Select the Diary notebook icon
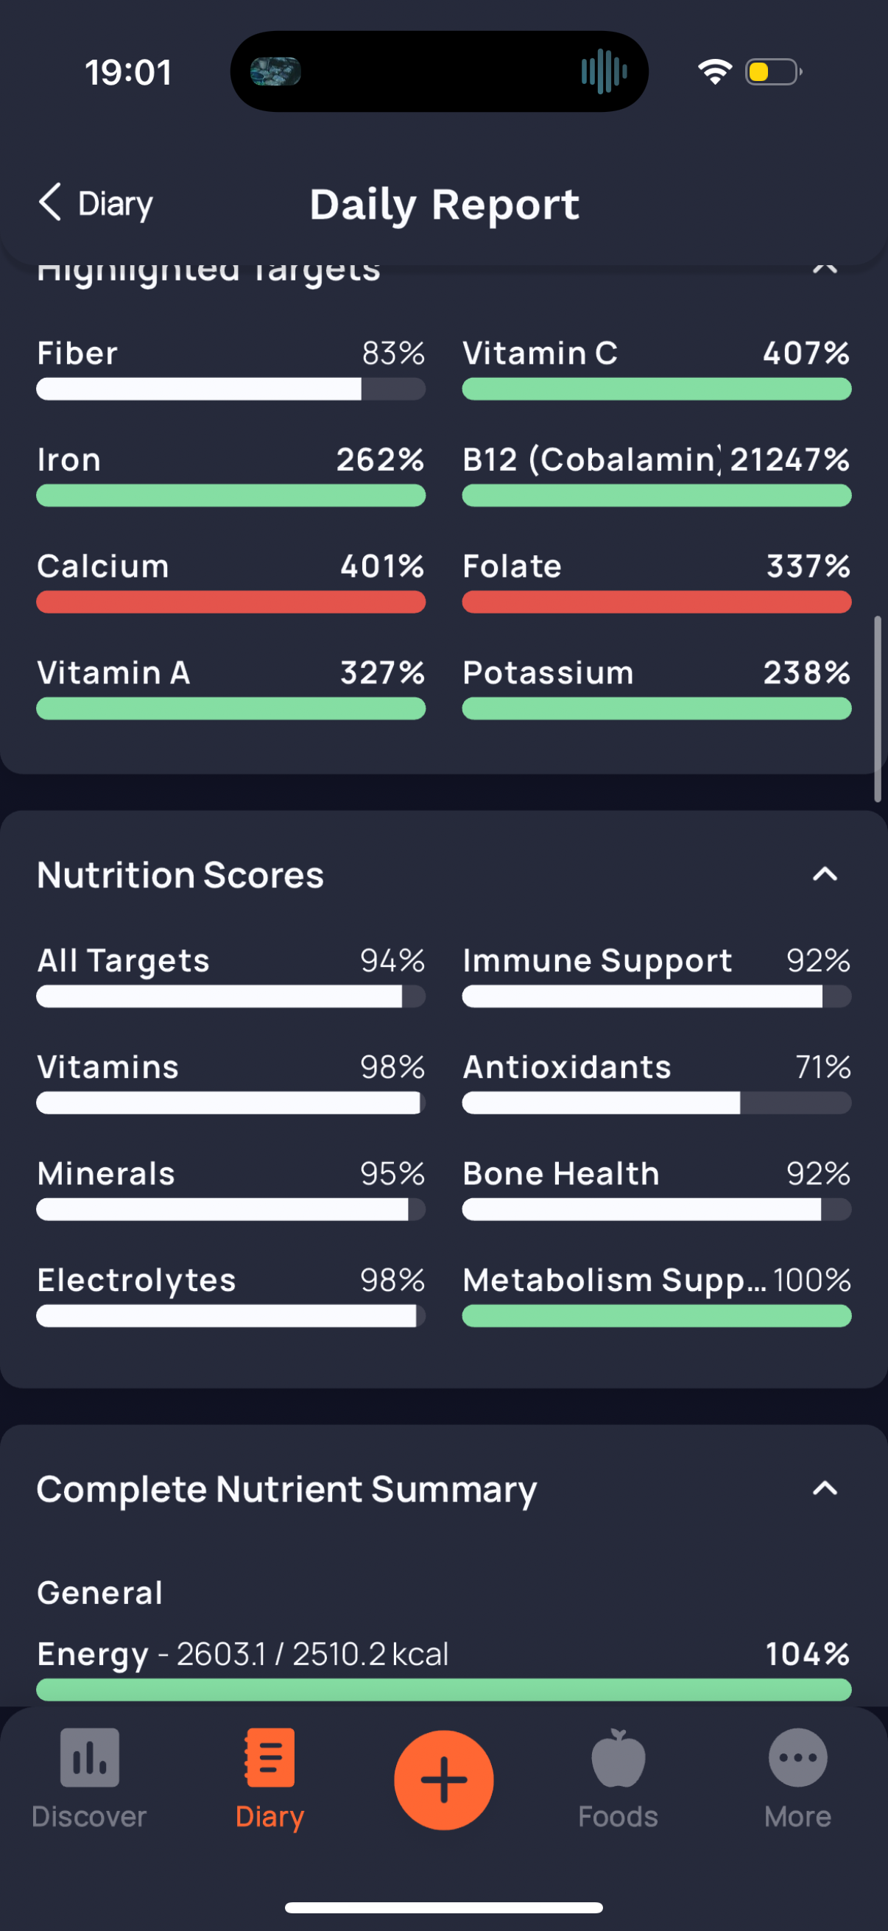This screenshot has width=888, height=1931. pos(269,1757)
